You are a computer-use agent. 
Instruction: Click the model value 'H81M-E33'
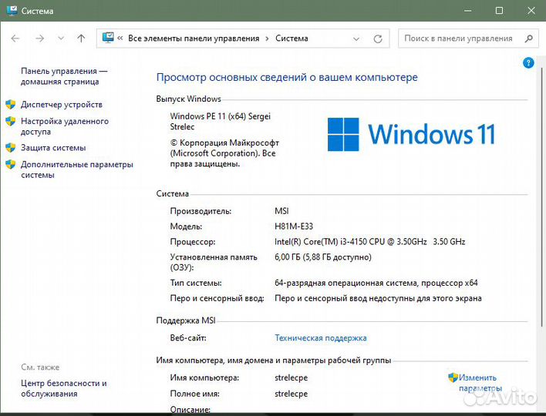[294, 226]
